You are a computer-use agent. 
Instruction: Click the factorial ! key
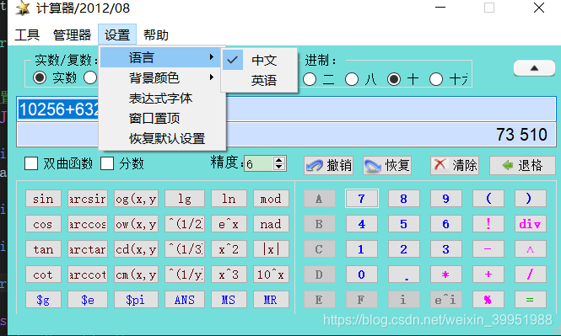click(x=488, y=224)
